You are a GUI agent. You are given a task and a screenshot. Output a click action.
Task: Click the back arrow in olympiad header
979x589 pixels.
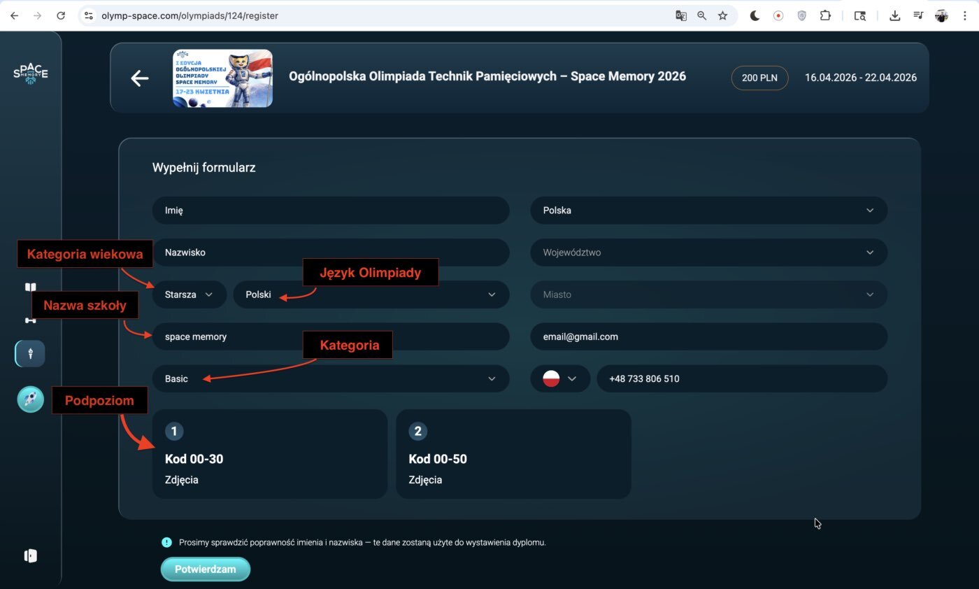[140, 78]
